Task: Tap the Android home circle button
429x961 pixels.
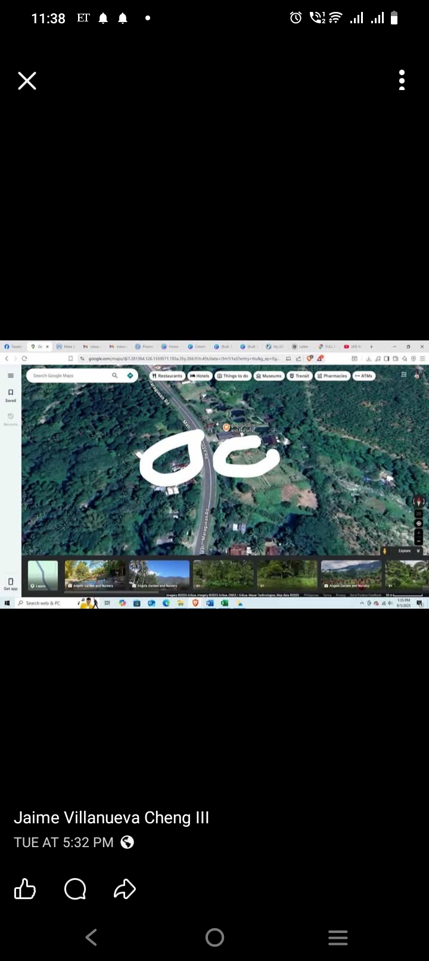Action: [x=214, y=938]
